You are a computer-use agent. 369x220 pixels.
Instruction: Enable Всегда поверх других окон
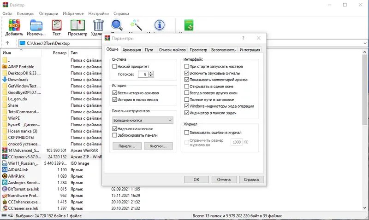coord(187,93)
